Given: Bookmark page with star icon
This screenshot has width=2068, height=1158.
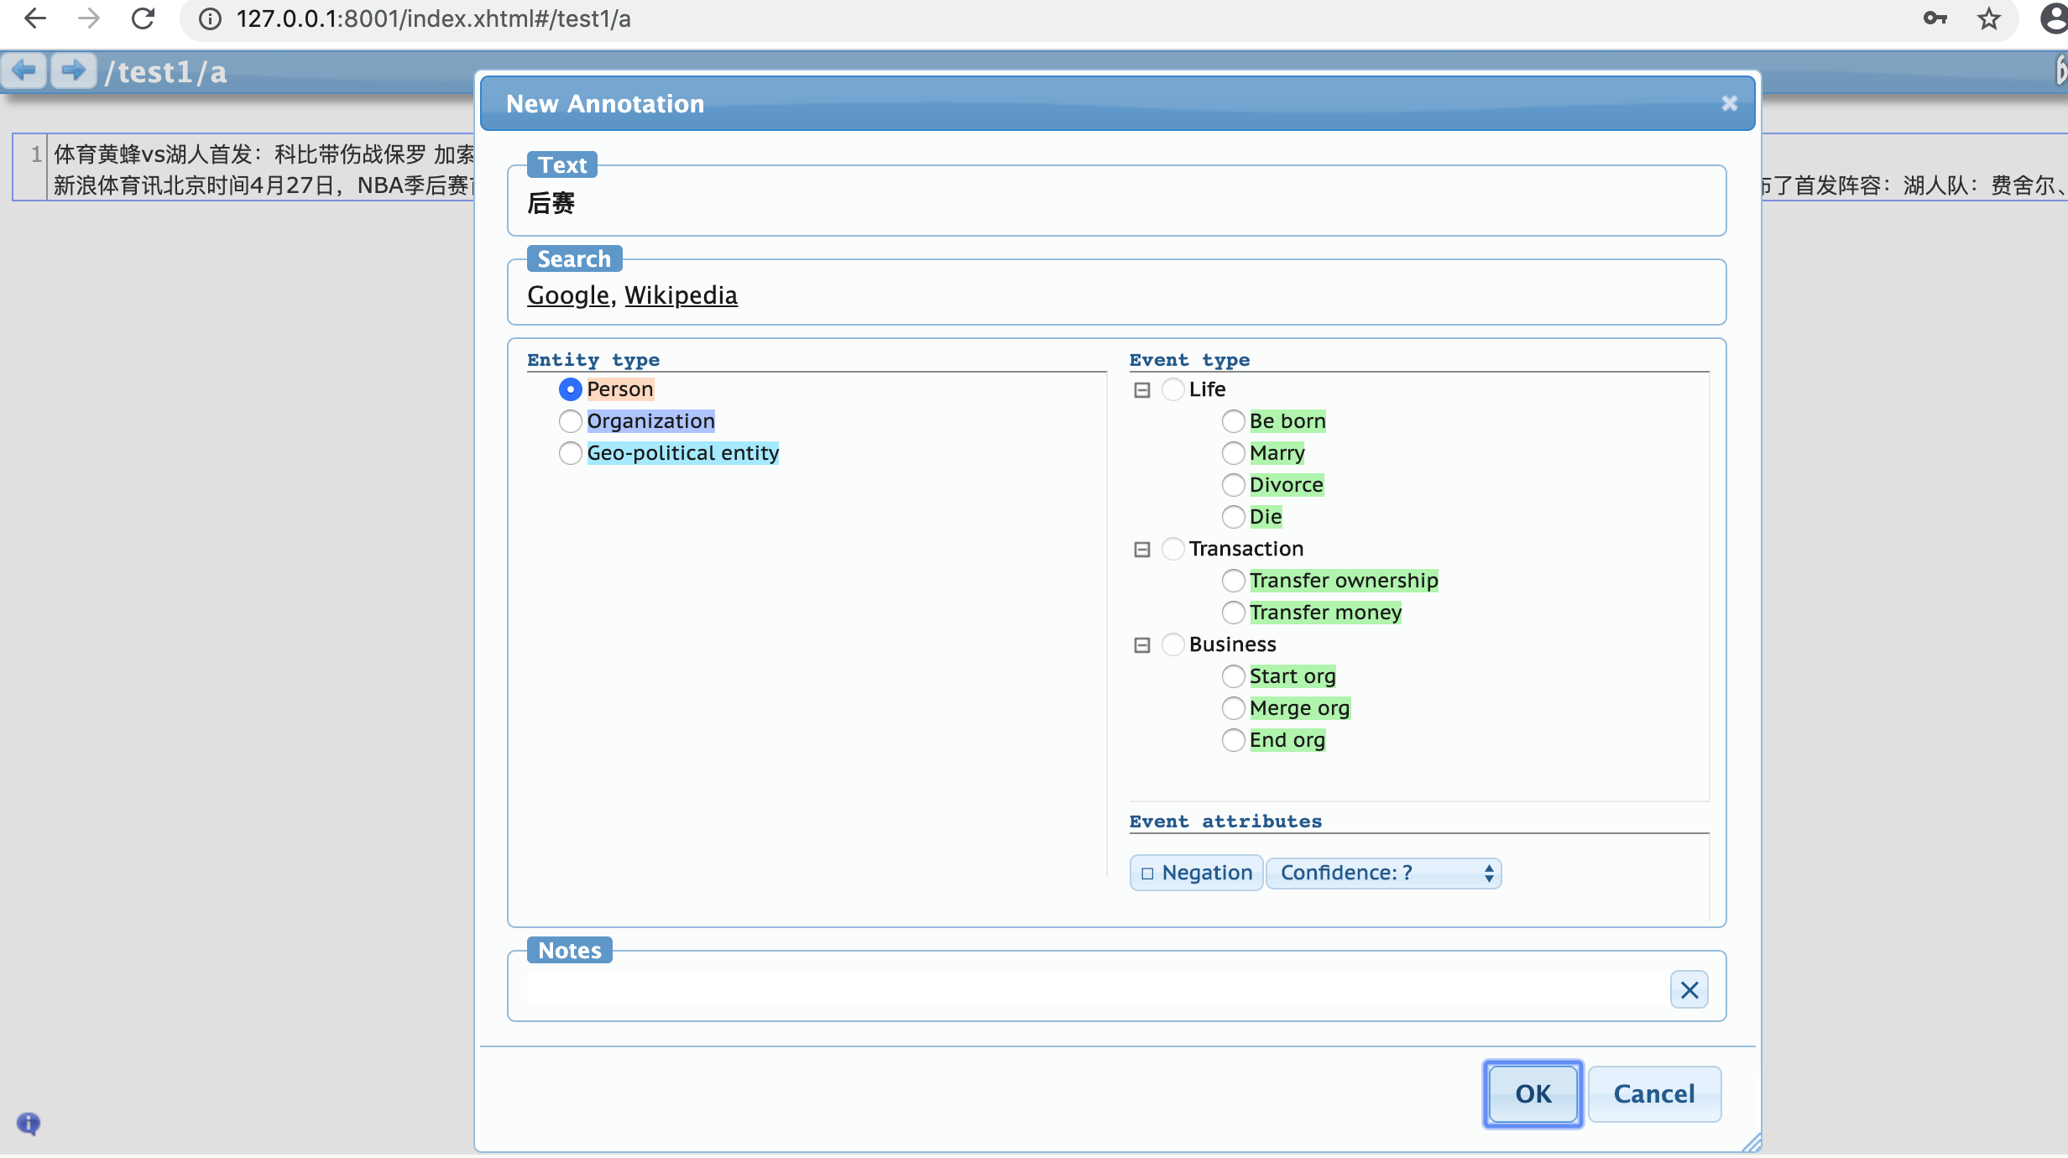Looking at the screenshot, I should point(1988,18).
